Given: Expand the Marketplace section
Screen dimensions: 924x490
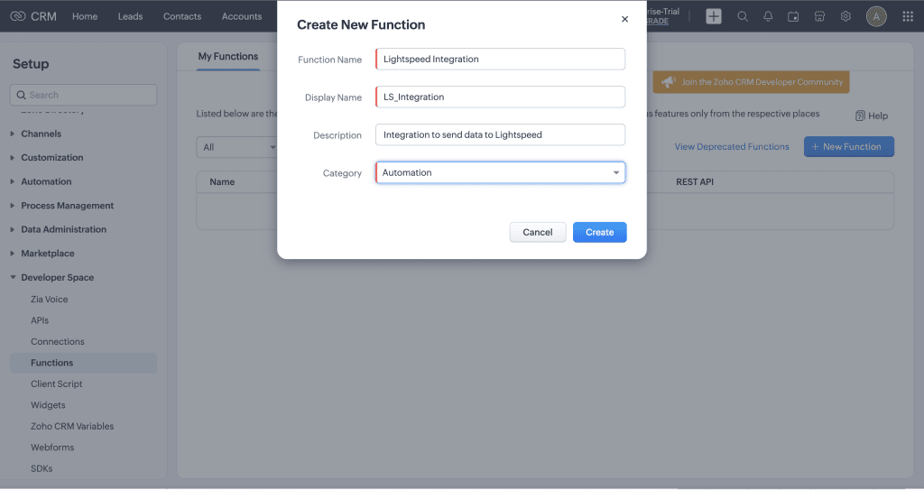Looking at the screenshot, I should 48,254.
